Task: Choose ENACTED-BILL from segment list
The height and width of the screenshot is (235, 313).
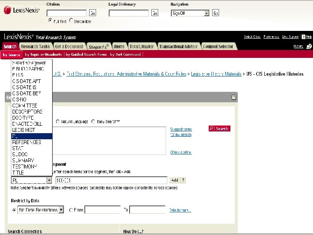Action: pyautogui.click(x=32, y=124)
